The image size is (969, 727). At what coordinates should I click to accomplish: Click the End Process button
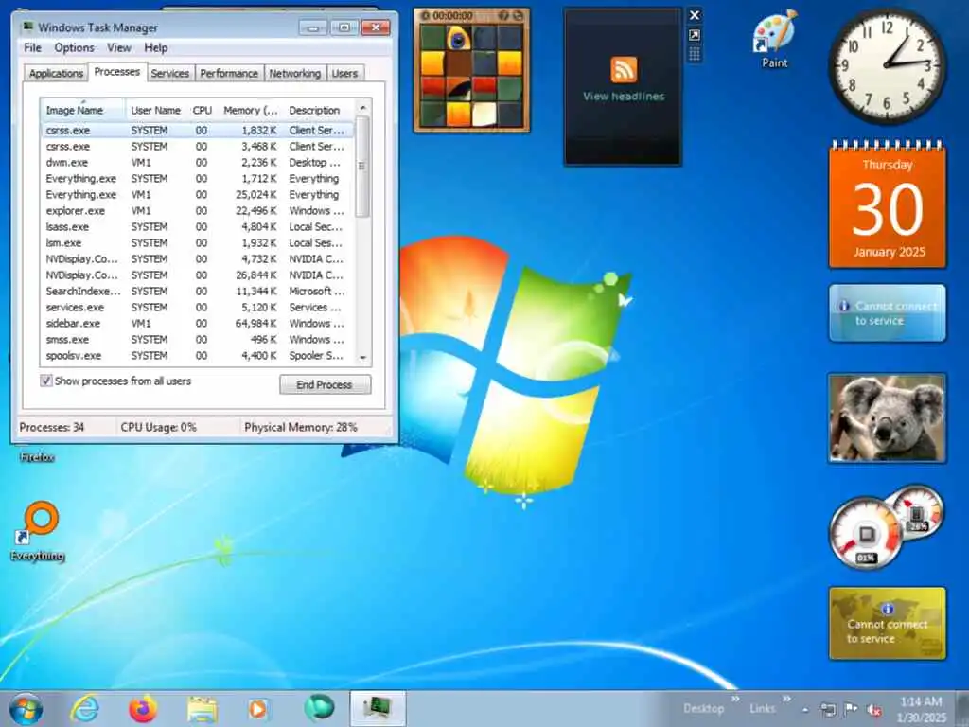326,384
